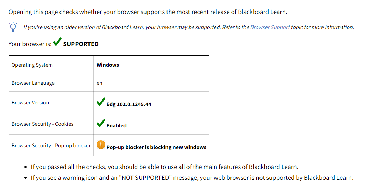Open the Browser Support link
The height and width of the screenshot is (185, 370).
click(x=270, y=27)
